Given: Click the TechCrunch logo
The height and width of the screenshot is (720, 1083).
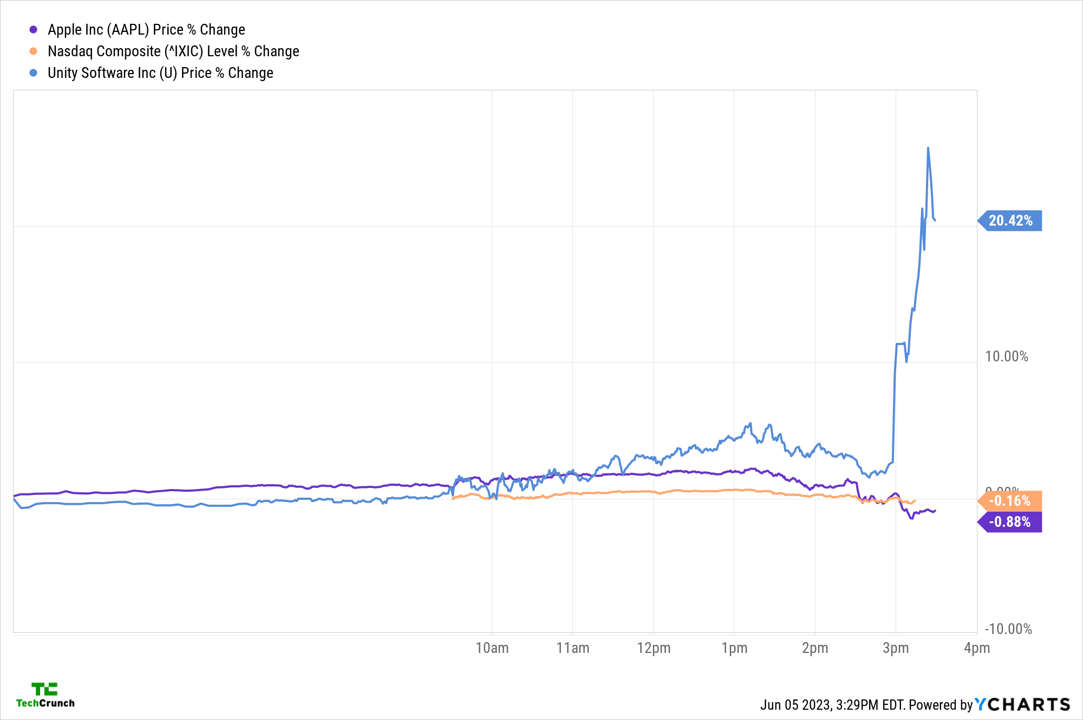Looking at the screenshot, I should [45, 695].
